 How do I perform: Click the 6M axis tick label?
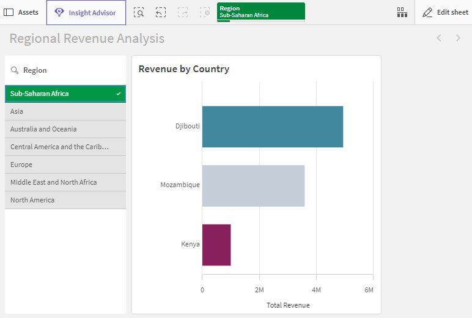click(x=369, y=290)
